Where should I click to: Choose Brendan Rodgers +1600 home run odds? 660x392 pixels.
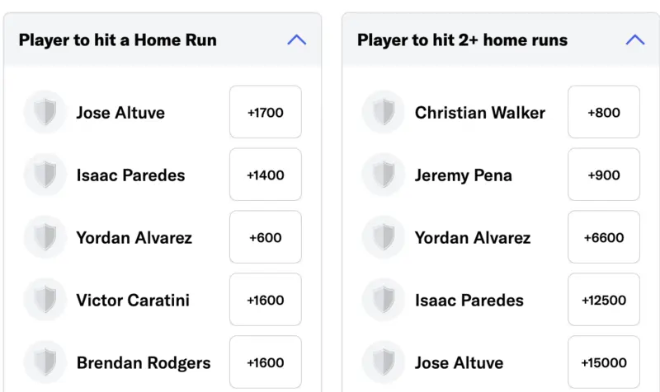pyautogui.click(x=265, y=362)
